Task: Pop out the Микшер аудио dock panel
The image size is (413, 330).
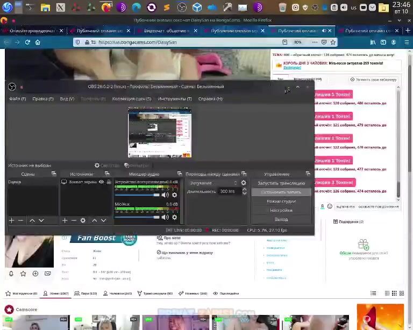Action: click(179, 174)
